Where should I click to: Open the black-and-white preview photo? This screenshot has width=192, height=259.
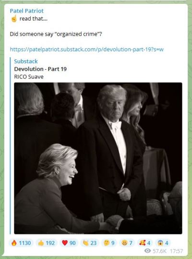click(x=98, y=158)
